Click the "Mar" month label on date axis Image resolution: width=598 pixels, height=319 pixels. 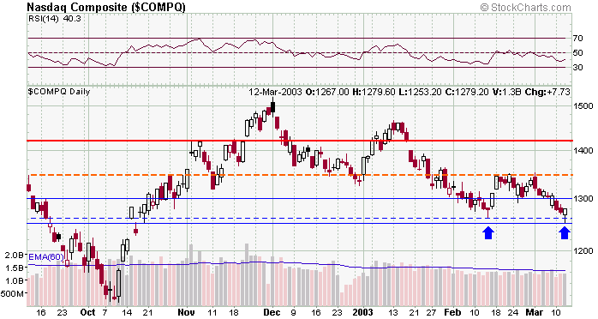click(534, 312)
